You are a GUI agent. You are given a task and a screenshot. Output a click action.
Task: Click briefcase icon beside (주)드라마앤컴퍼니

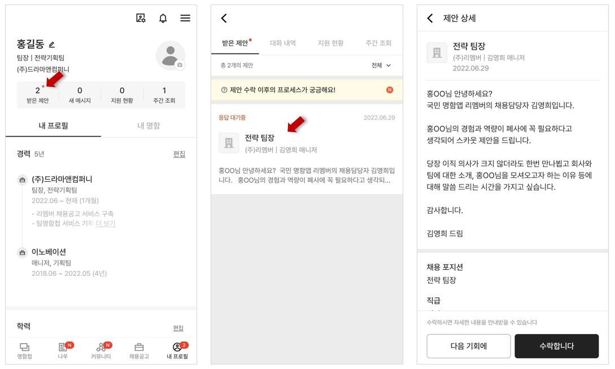[23, 180]
